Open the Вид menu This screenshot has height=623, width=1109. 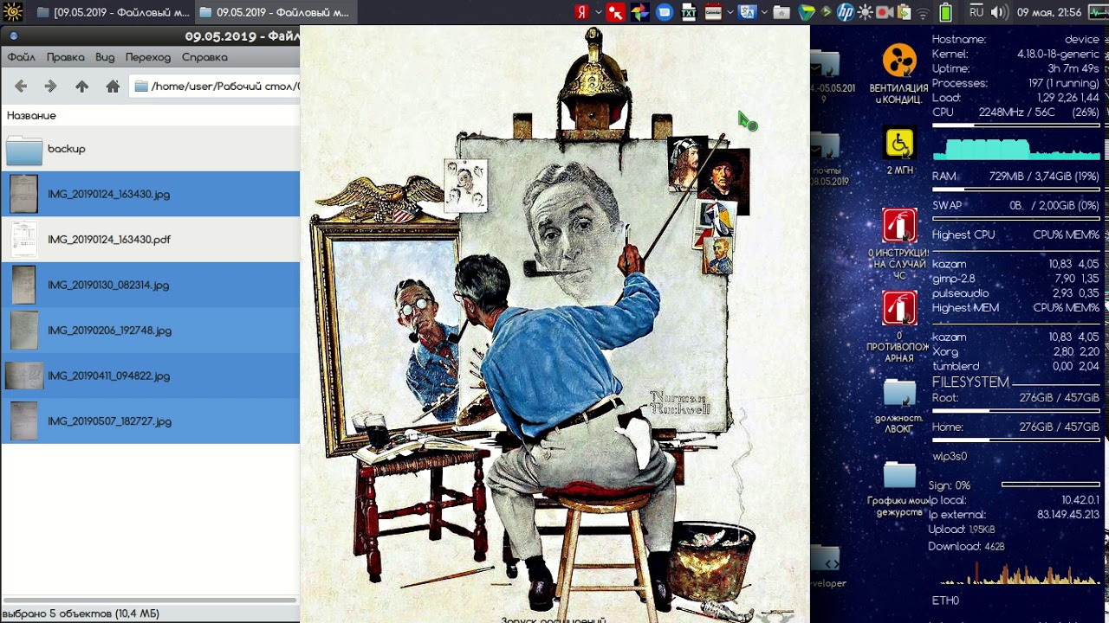tap(105, 57)
